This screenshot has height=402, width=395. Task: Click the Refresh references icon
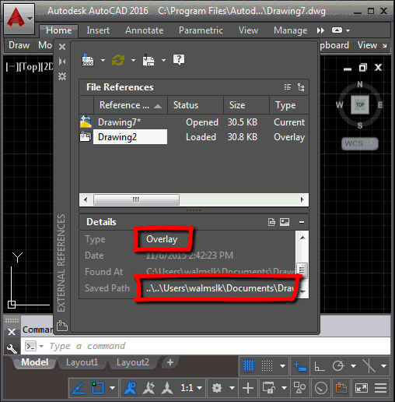point(118,60)
